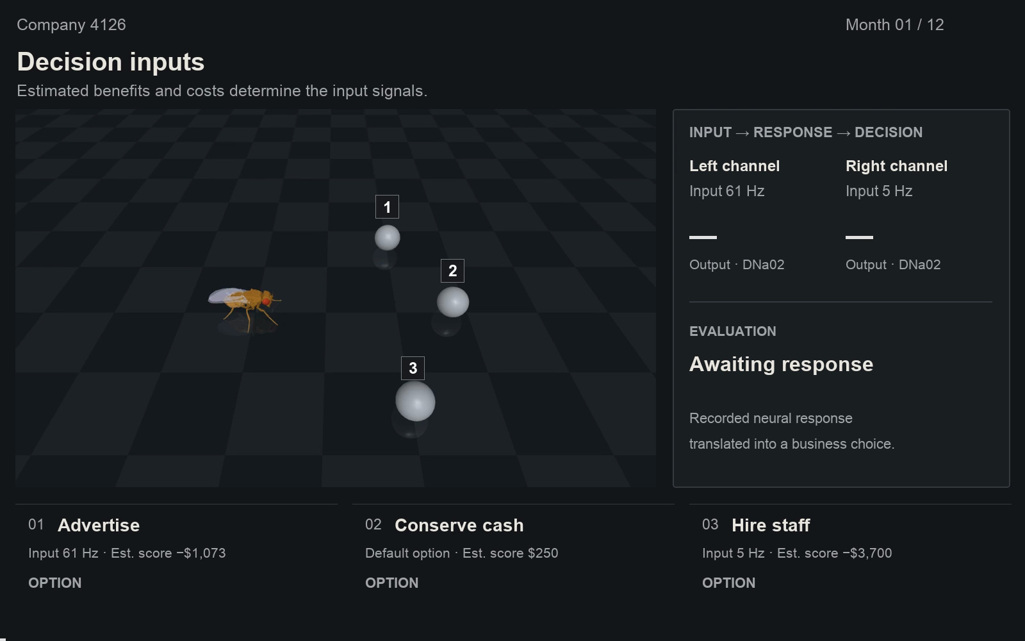The width and height of the screenshot is (1025, 641).
Task: Click the number 3 label box above sphere
Action: pos(413,368)
